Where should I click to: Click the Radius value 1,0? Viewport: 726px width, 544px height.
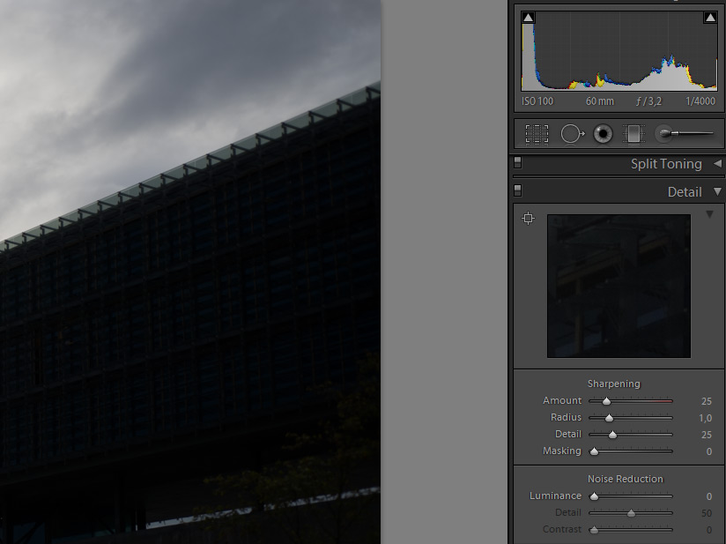pos(705,418)
